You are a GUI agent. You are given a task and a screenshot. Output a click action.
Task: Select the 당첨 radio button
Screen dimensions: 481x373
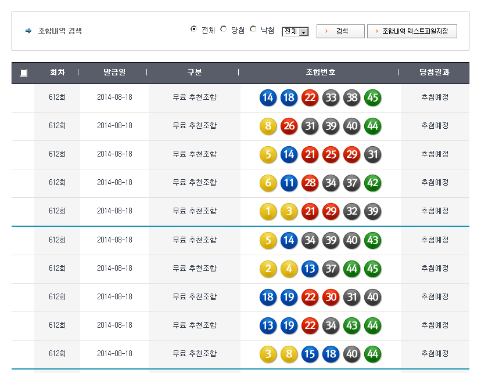(x=224, y=30)
